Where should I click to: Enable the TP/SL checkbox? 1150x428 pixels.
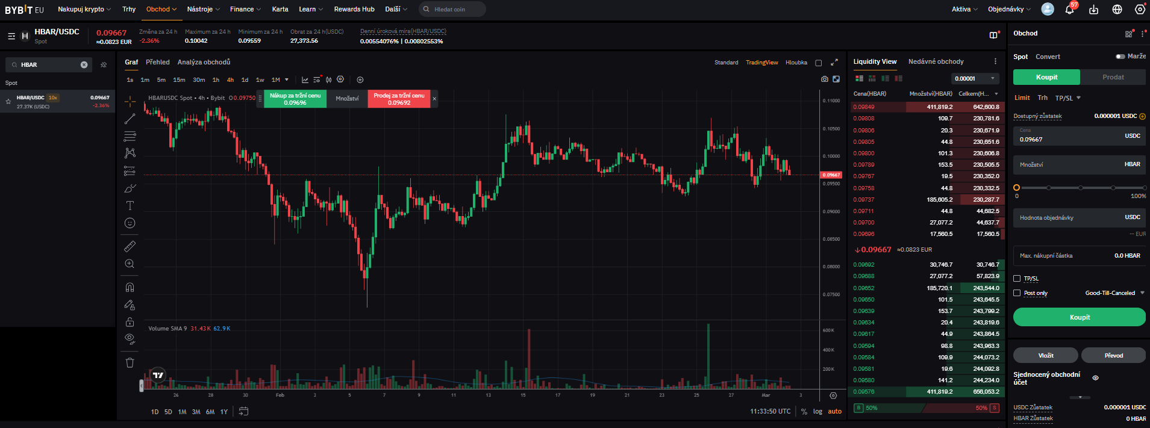(x=1017, y=279)
